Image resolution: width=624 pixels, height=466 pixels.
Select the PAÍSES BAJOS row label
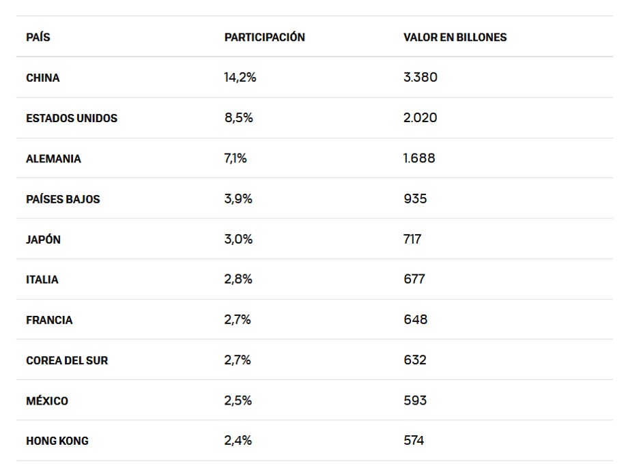[63, 199]
